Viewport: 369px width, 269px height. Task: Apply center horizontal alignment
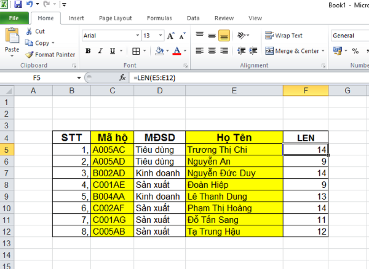click(x=211, y=51)
